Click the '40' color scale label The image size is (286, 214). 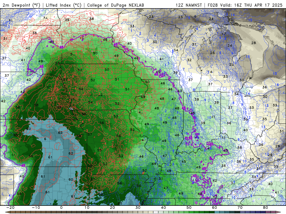(x=163, y=208)
